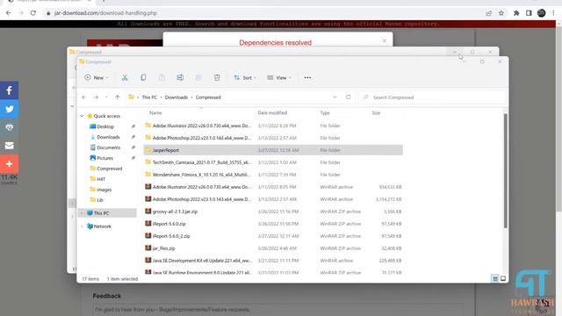This screenshot has height=316, width=562.
Task: Expand the Network tree node
Action: pos(82,226)
